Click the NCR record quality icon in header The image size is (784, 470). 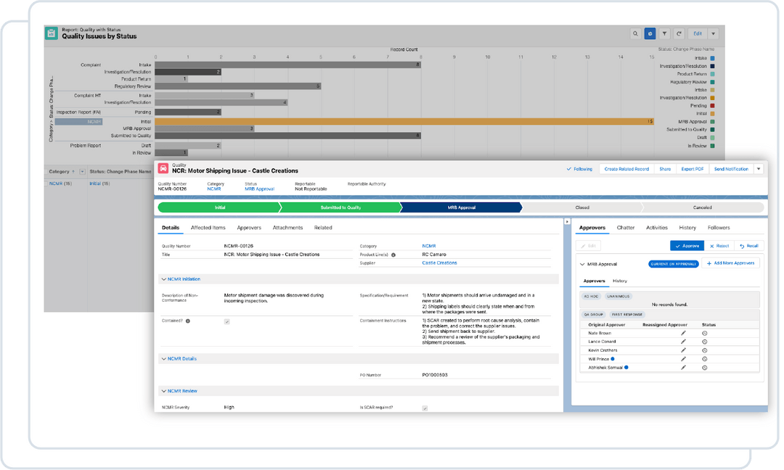click(x=166, y=168)
